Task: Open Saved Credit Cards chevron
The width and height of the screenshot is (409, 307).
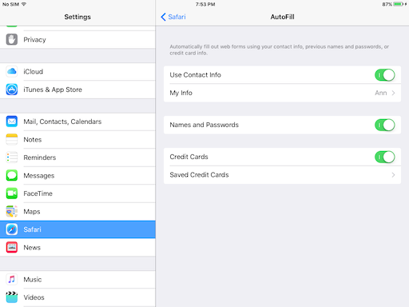Action: click(393, 175)
